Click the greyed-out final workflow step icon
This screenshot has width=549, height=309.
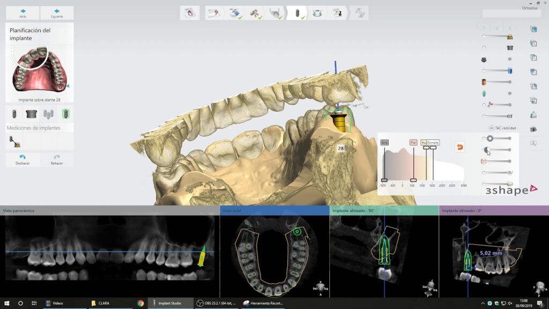tap(360, 13)
